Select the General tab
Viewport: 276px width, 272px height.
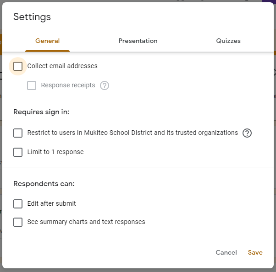coord(48,41)
